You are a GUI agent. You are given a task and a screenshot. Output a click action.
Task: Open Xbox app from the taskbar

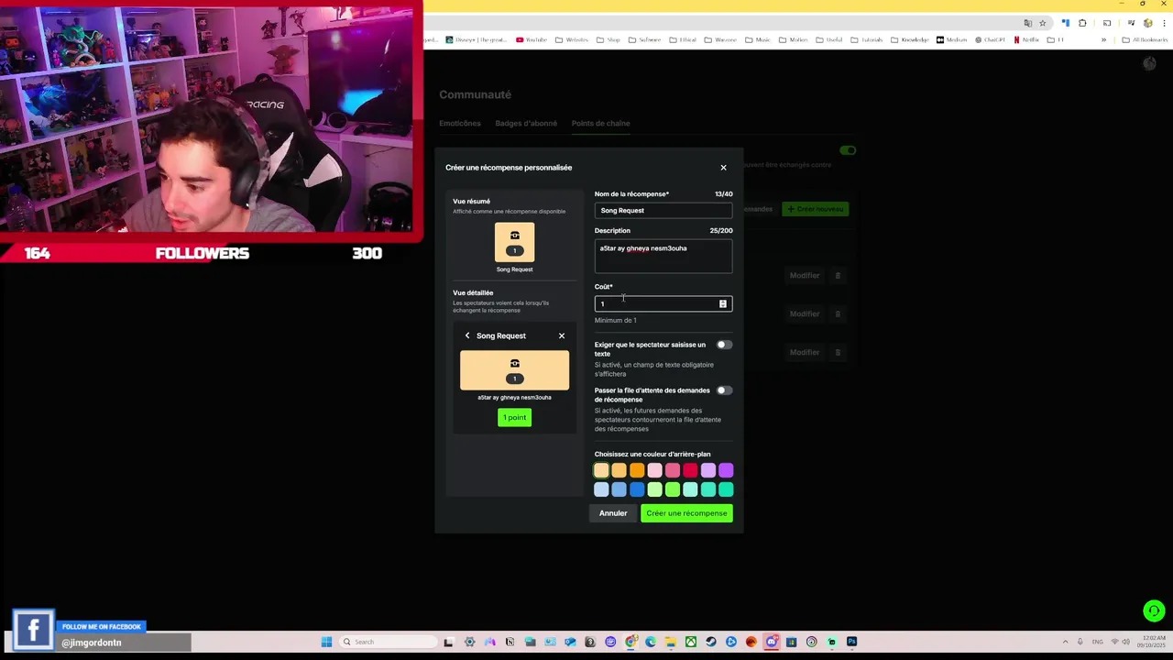(x=690, y=642)
